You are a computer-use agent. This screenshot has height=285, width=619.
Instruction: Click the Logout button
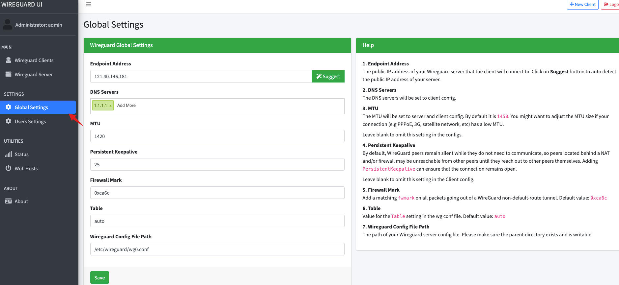[x=610, y=4]
